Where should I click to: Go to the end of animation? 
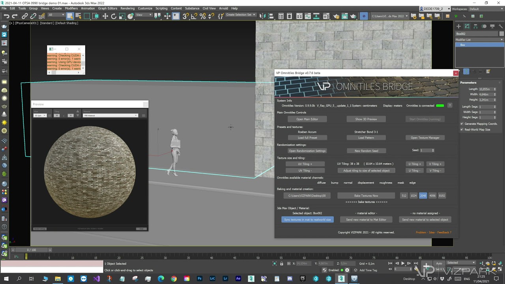coord(416,263)
